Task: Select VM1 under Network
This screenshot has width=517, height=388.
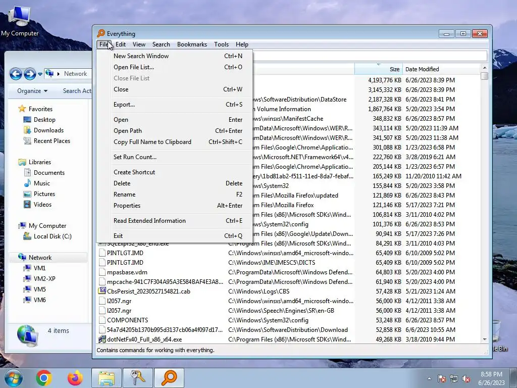Action: point(34,268)
